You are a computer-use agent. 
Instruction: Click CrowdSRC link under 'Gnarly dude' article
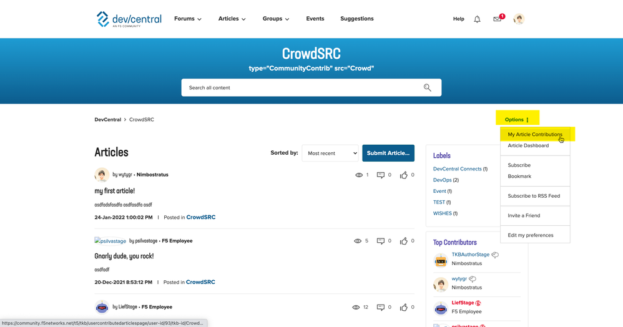(x=200, y=282)
